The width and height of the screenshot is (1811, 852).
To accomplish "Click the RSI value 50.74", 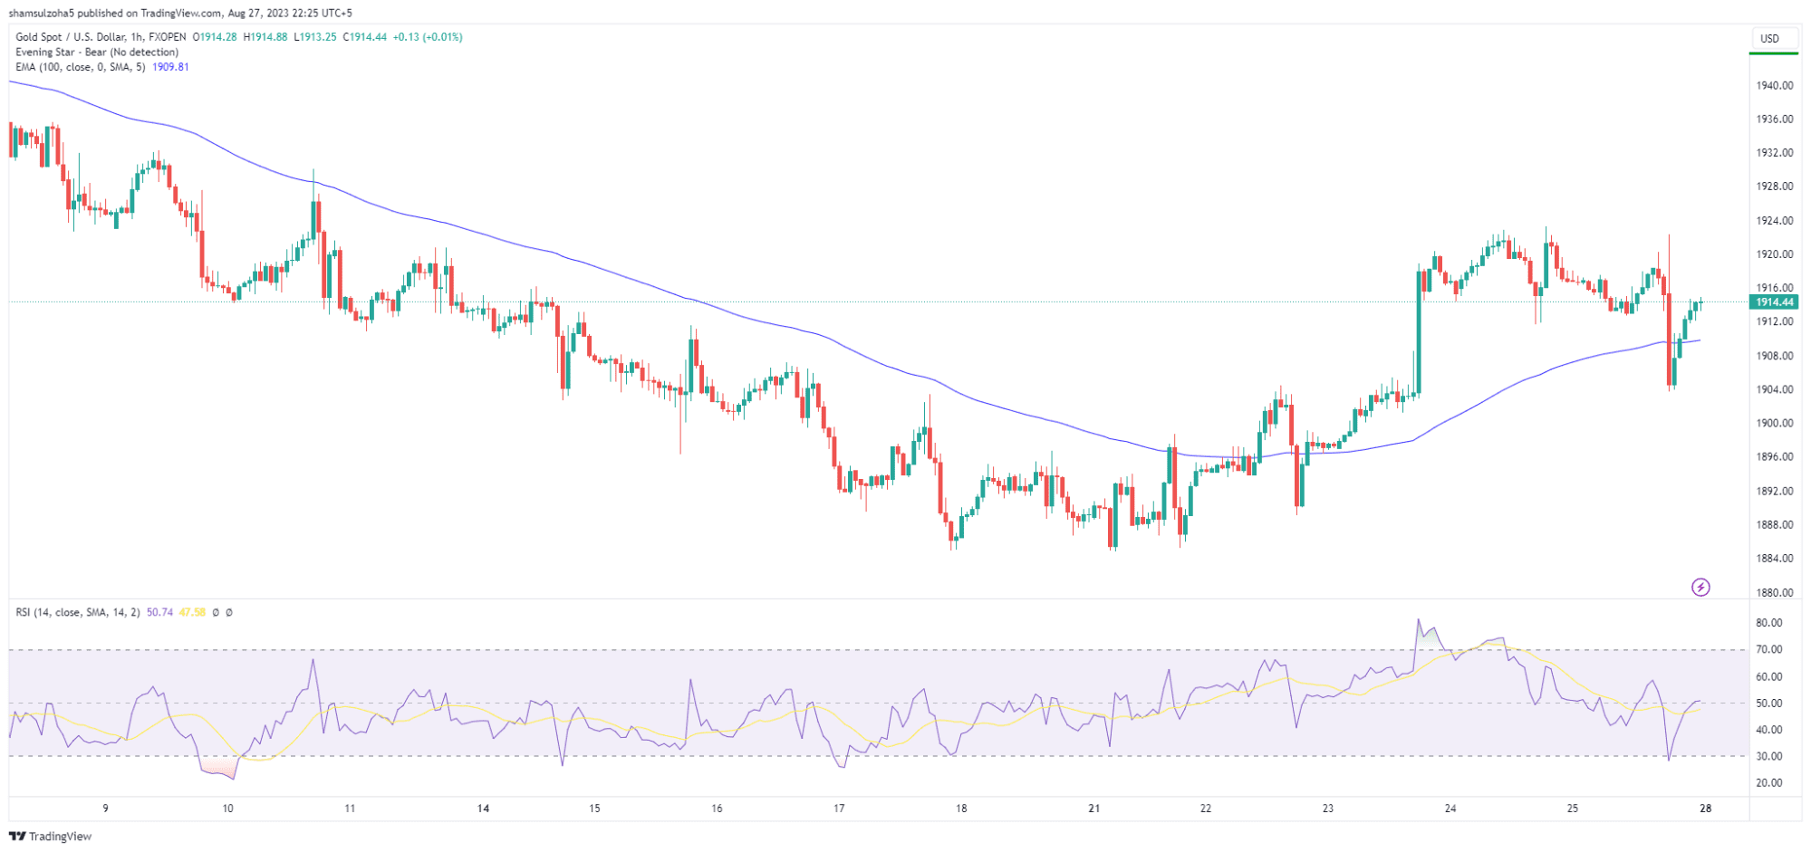I will pos(159,613).
